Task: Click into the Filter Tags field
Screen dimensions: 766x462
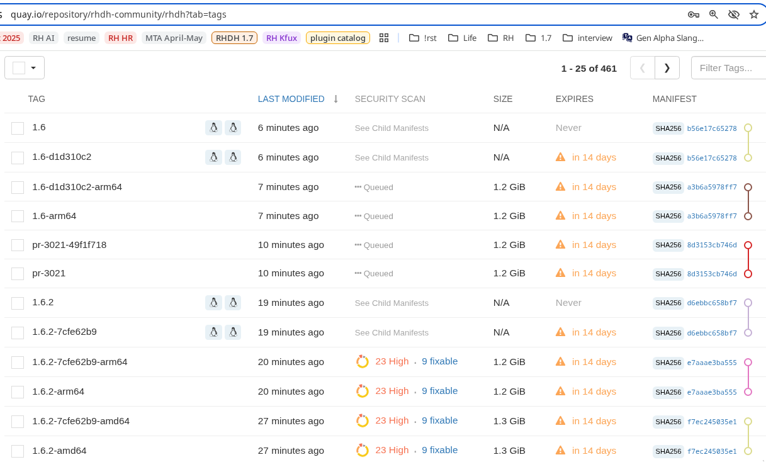Action: tap(728, 68)
